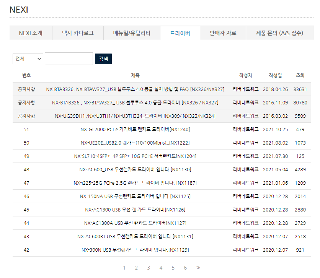The image size is (320, 278).
Task: Open the 메뉴얼/유틸리티 tab
Action: click(x=132, y=33)
